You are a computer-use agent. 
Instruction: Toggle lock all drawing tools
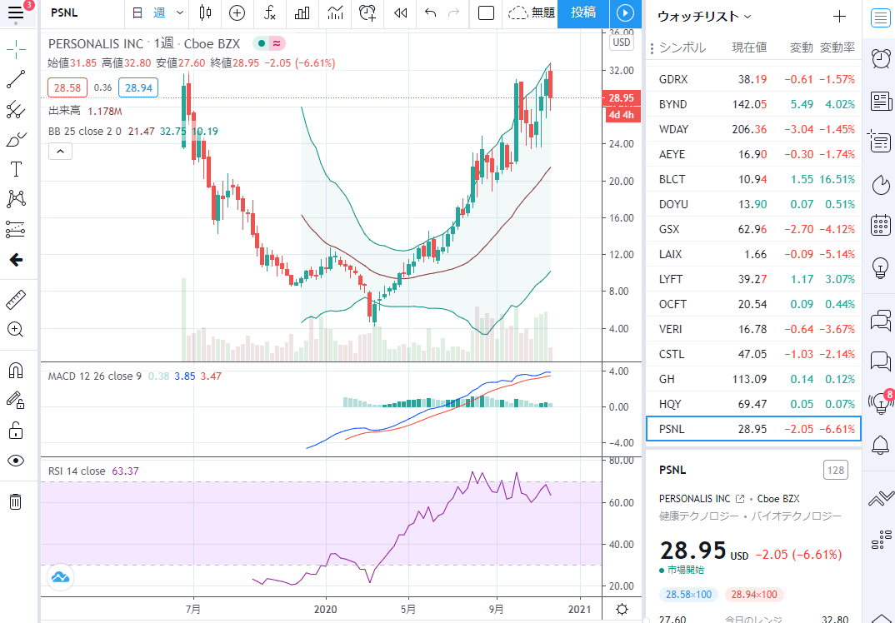point(16,431)
